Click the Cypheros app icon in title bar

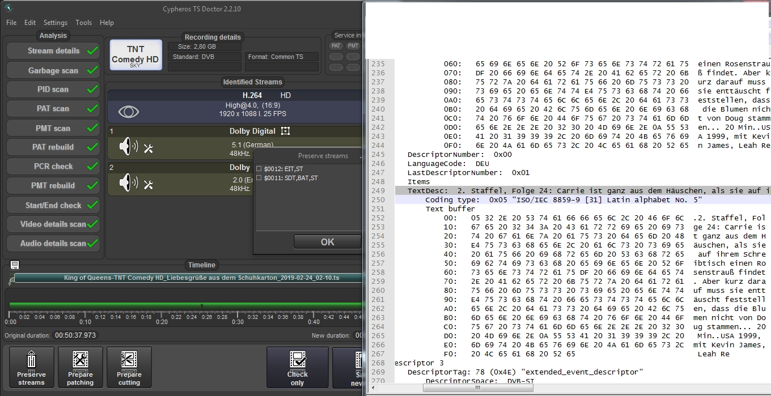(x=9, y=8)
